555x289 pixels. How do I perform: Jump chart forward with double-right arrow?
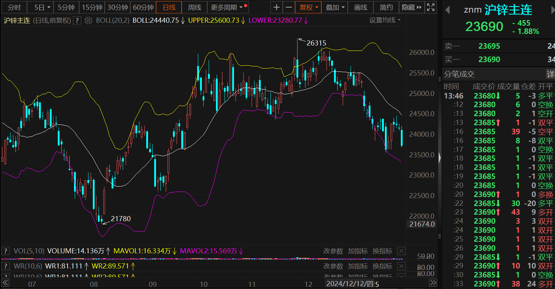[433, 283]
